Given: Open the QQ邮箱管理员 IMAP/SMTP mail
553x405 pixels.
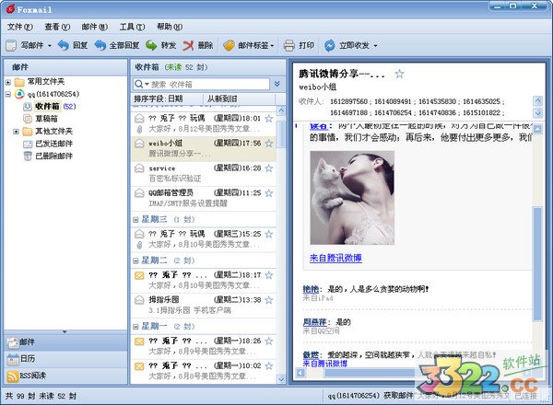Looking at the screenshot, I should [204, 198].
